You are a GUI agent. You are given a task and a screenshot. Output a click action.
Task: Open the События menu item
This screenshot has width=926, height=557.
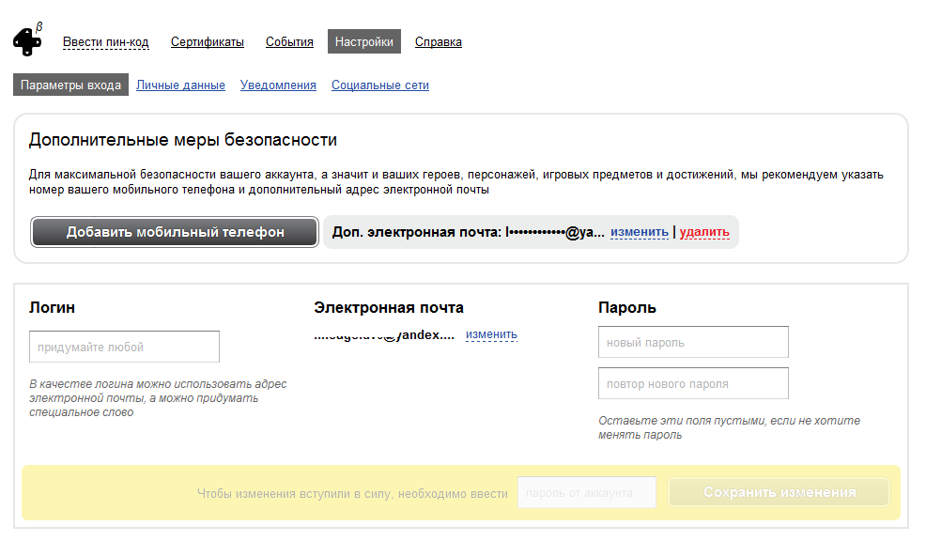(289, 42)
